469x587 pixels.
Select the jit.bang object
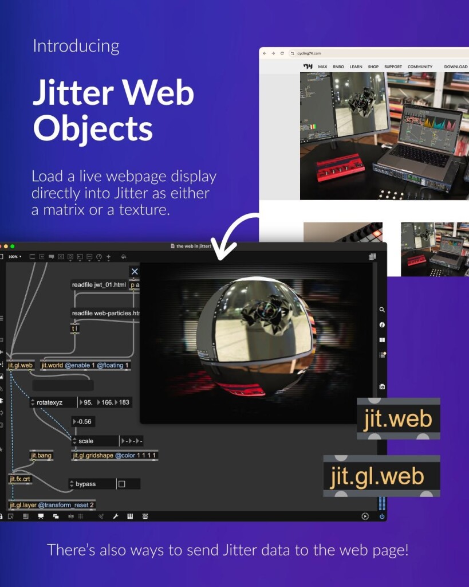(41, 456)
